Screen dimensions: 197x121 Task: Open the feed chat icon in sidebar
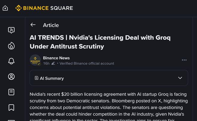pos(11,30)
